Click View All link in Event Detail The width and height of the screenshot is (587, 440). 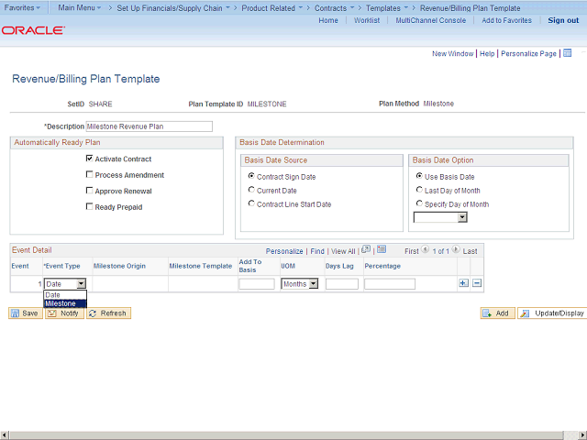click(x=343, y=251)
